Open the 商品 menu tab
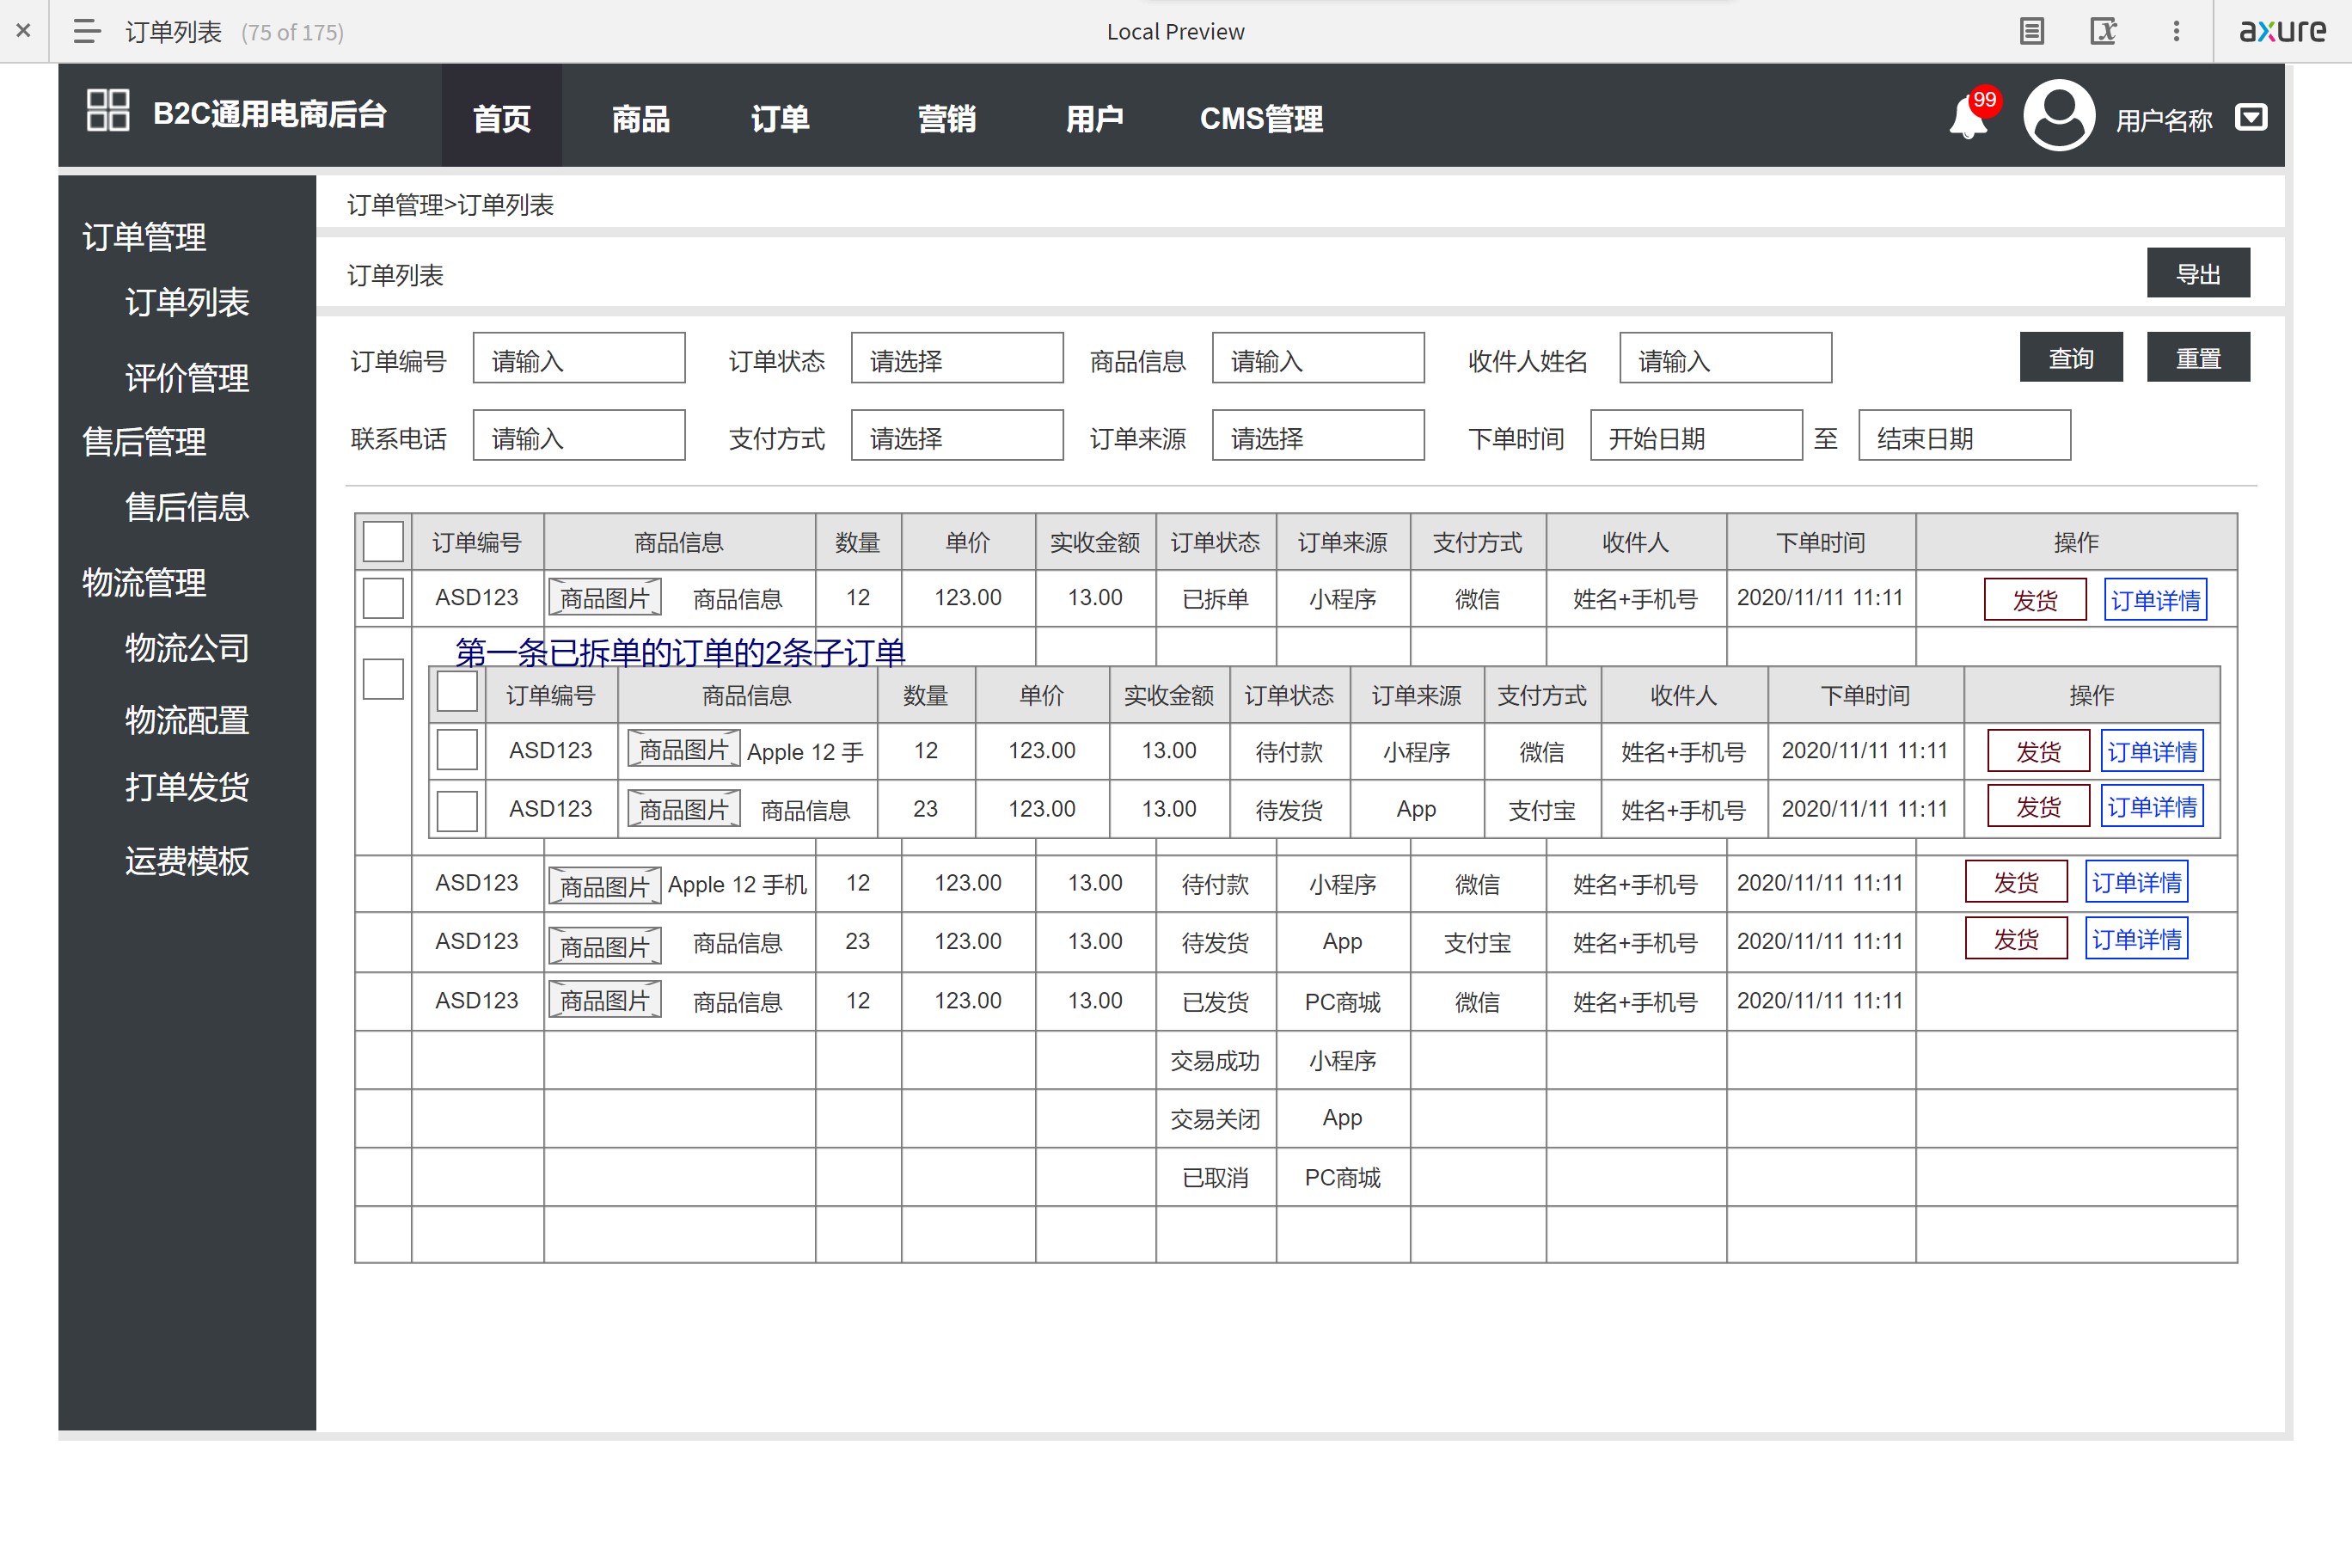2352x1568 pixels. point(640,118)
